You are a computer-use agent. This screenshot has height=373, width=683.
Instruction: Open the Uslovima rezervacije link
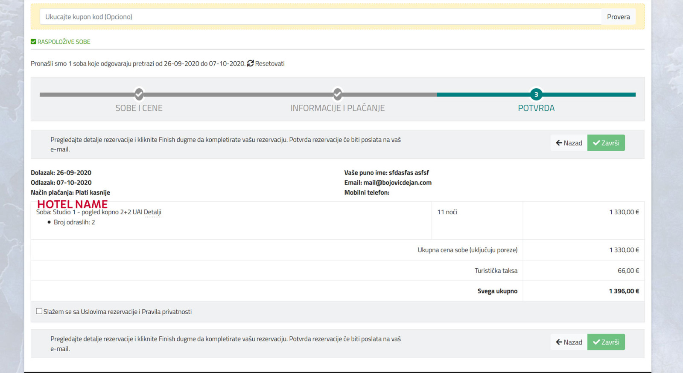(109, 312)
